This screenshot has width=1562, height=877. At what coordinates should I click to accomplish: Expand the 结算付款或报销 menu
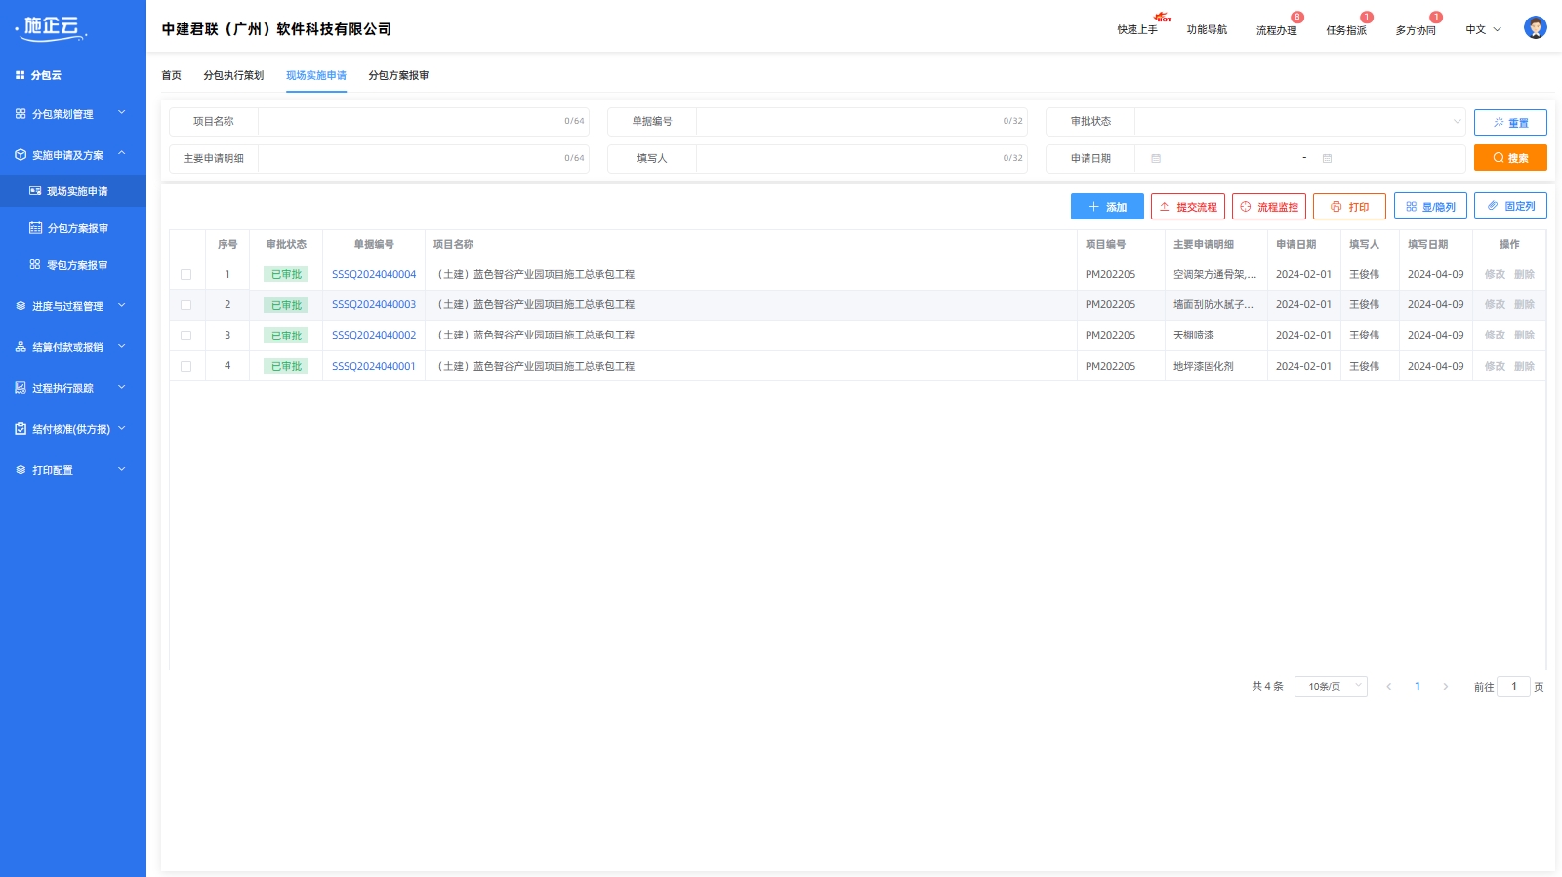[122, 346]
